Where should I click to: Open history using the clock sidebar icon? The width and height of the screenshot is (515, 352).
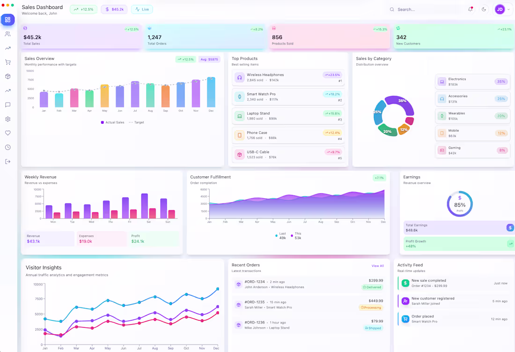click(x=7, y=147)
